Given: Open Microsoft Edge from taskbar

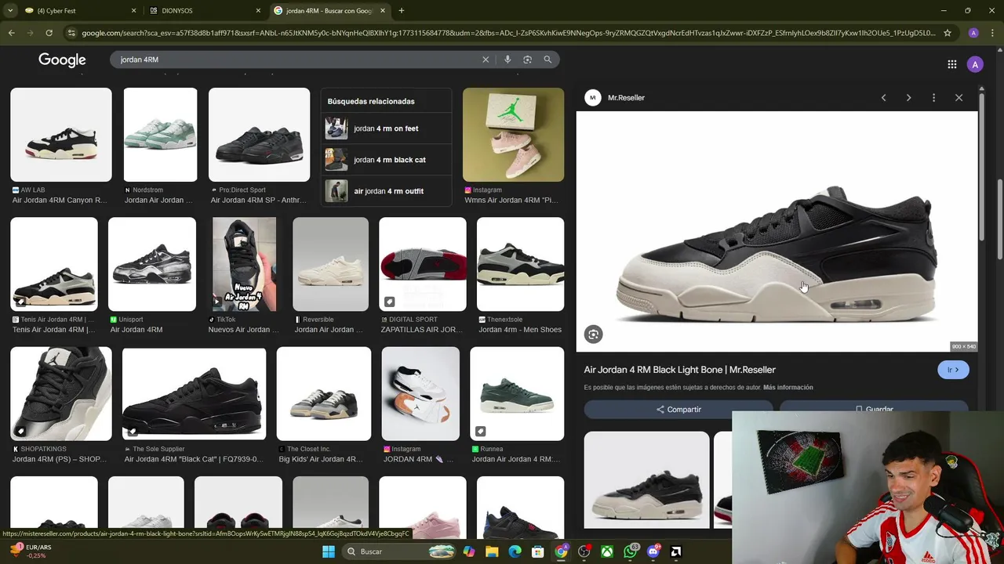Looking at the screenshot, I should click(515, 551).
